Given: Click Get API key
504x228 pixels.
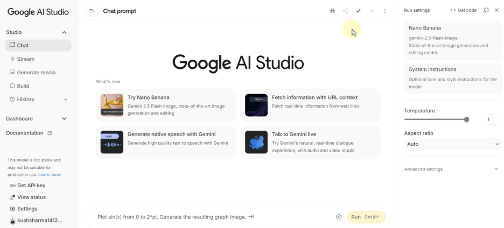Looking at the screenshot, I should pos(27,186).
